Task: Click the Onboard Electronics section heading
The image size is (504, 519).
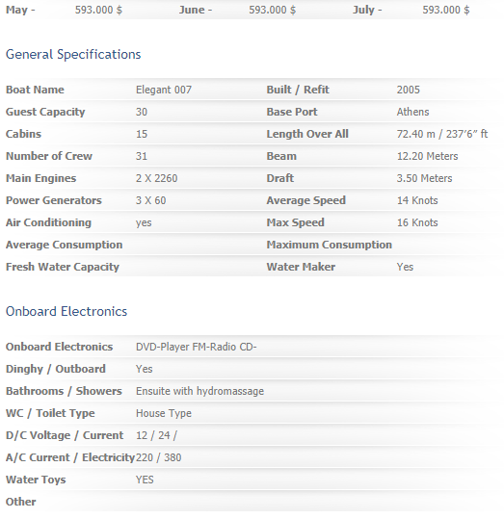Action: coord(66,311)
